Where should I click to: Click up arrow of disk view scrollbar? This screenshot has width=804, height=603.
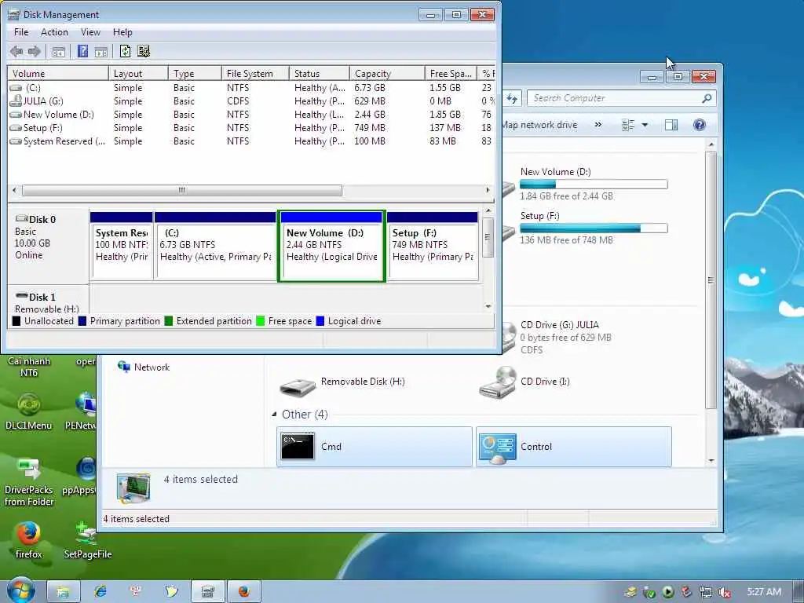pos(488,210)
